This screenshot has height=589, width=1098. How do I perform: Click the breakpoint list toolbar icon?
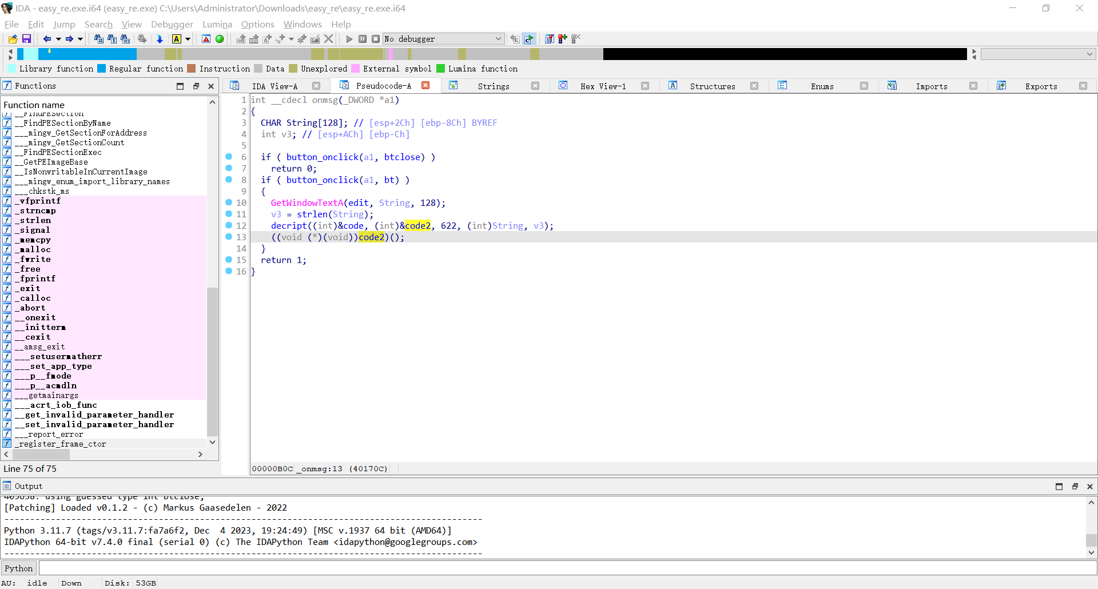tap(549, 39)
